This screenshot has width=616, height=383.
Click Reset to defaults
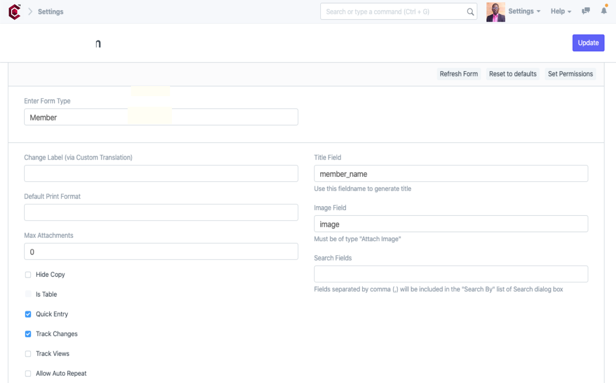point(512,74)
